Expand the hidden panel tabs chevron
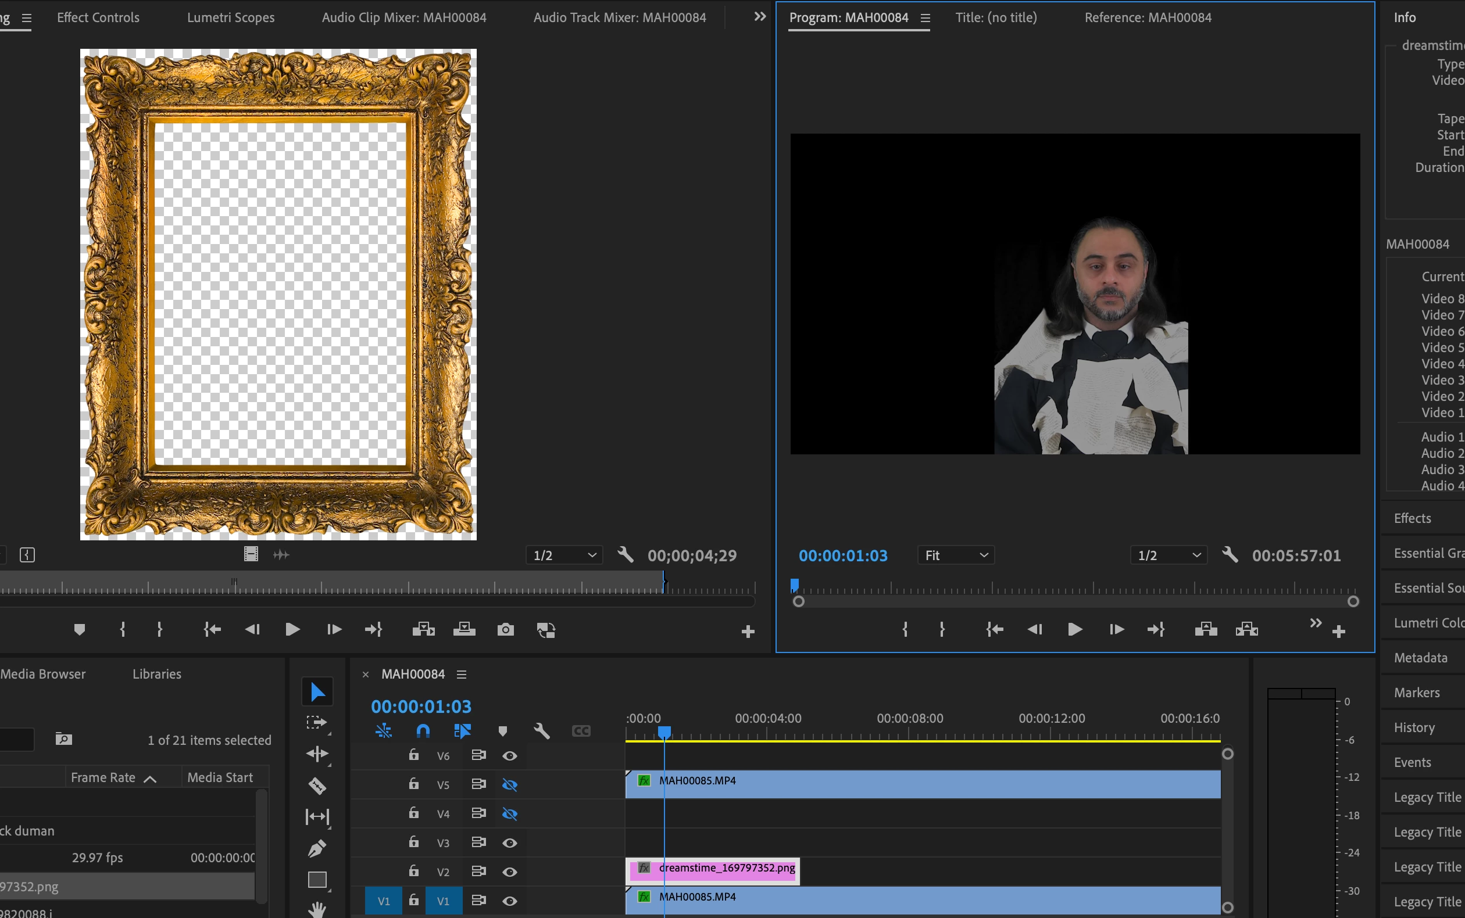 759,17
